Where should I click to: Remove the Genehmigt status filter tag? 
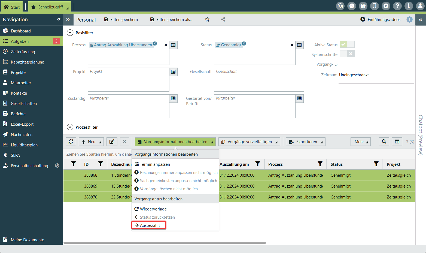(244, 43)
